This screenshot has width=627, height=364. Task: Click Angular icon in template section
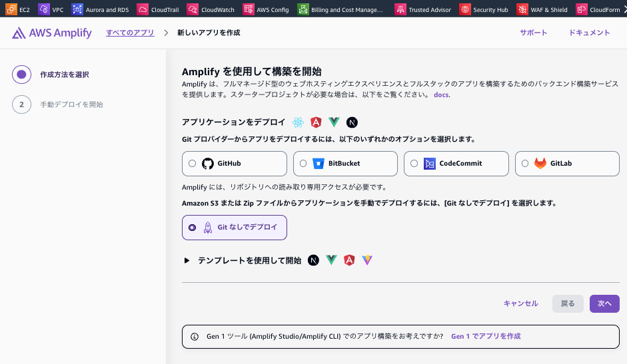[349, 260]
